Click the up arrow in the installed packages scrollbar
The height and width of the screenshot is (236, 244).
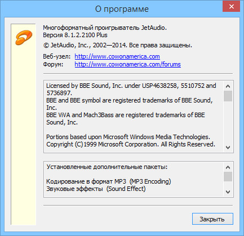[228, 167]
